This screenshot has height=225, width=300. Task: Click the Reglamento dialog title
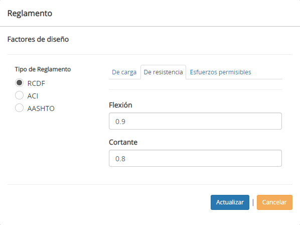click(30, 13)
